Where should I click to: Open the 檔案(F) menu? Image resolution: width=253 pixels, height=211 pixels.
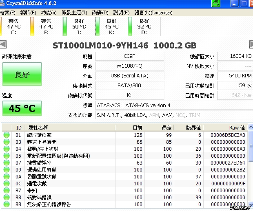pyautogui.click(x=8, y=13)
